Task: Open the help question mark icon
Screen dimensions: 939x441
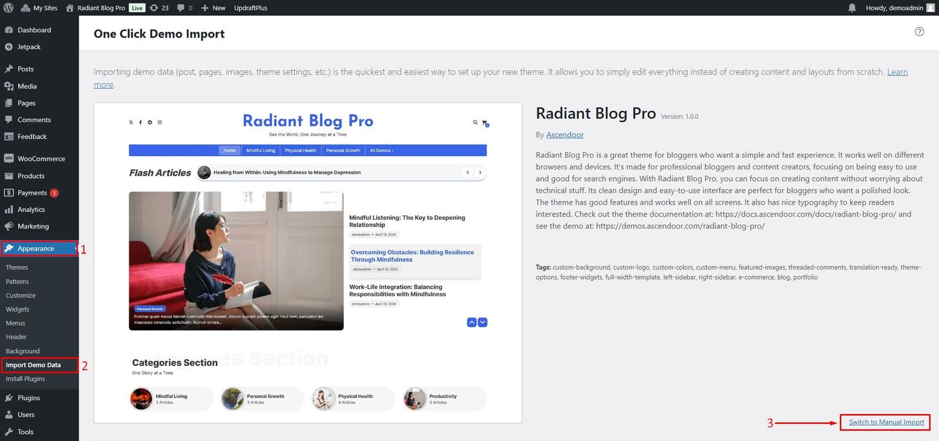Action: 920,32
